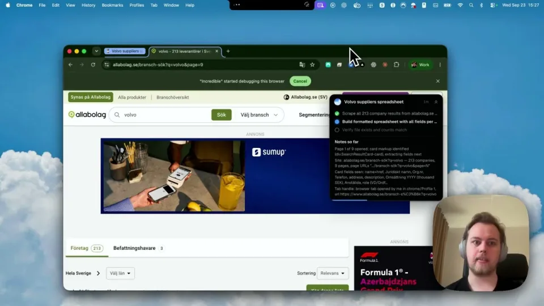Image resolution: width=544 pixels, height=306 pixels.
Task: Click the Synas på Allabolag button
Action: point(91,97)
